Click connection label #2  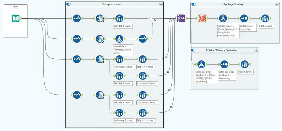[155, 20]
